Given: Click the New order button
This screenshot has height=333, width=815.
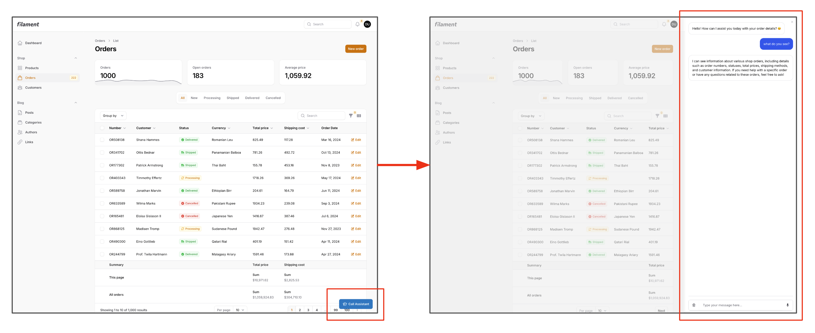Looking at the screenshot, I should 355,48.
